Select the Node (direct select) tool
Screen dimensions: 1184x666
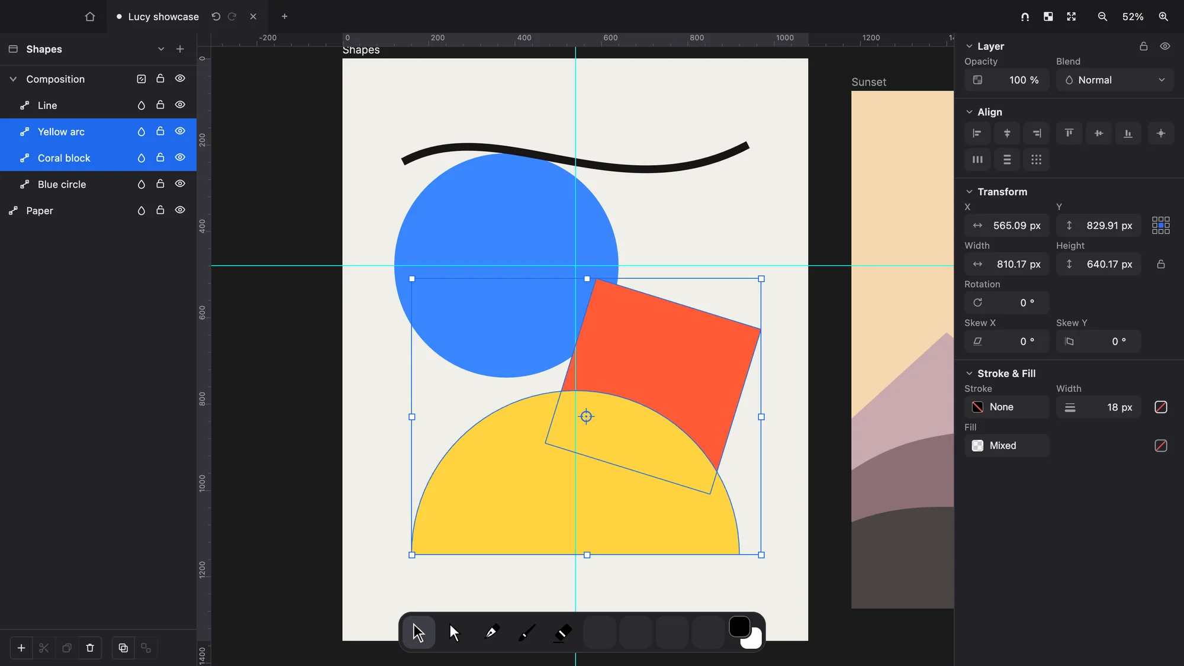pyautogui.click(x=454, y=633)
